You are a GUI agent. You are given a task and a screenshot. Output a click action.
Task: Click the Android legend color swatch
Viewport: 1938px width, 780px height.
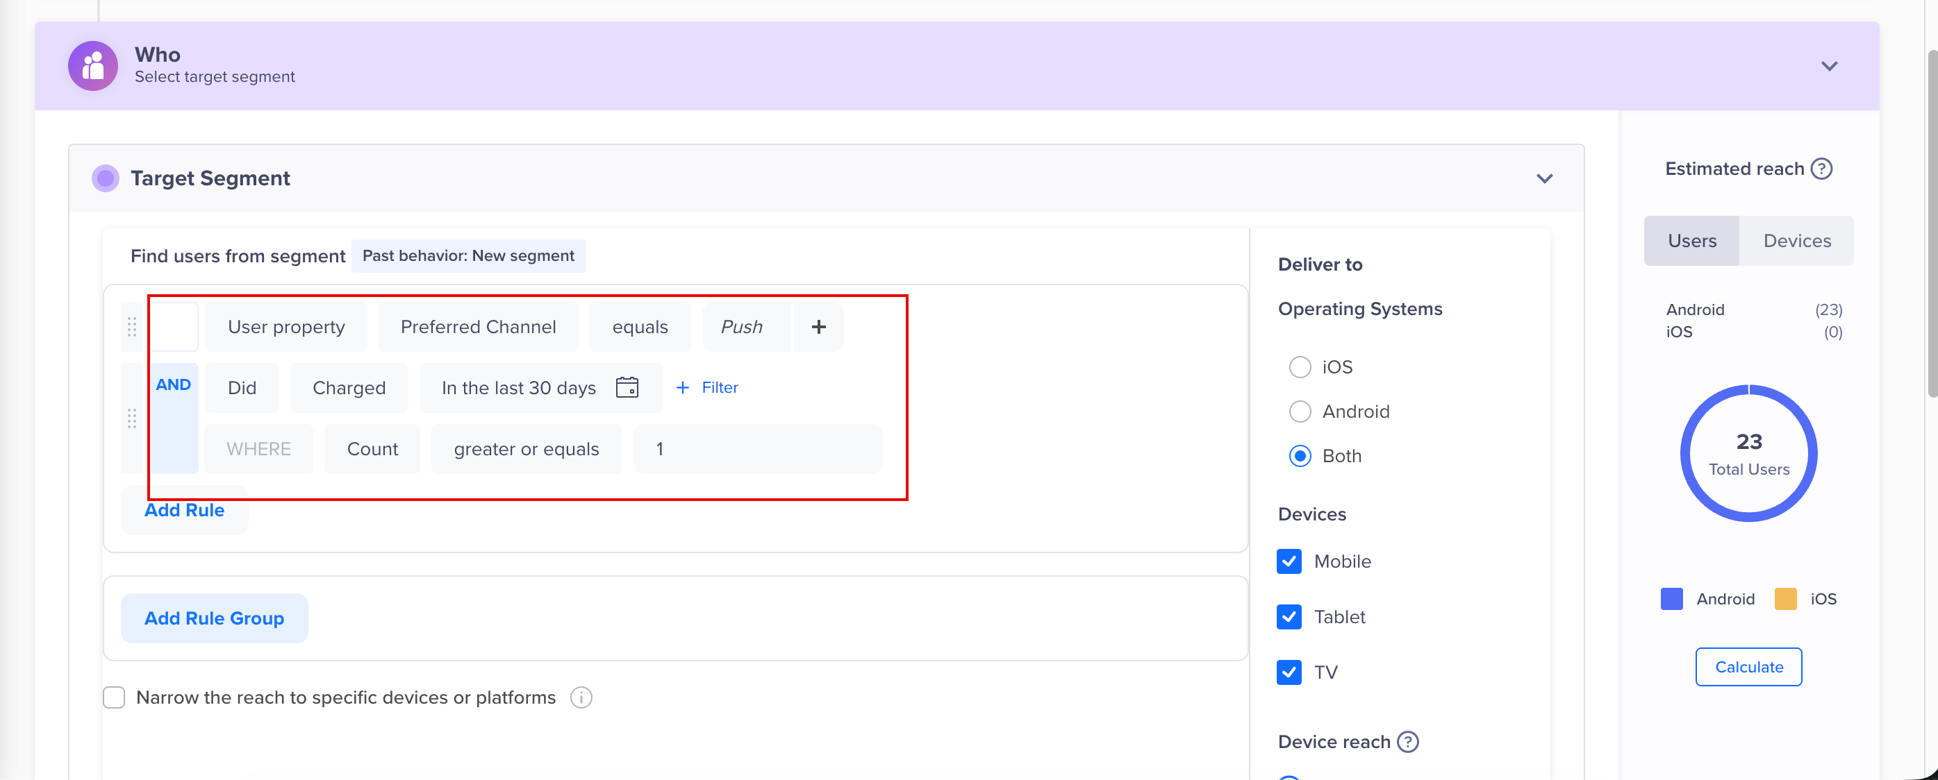coord(1671,599)
